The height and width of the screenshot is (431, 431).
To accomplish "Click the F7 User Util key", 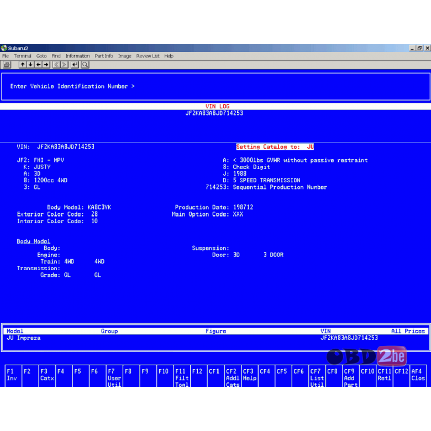I will (114, 376).
